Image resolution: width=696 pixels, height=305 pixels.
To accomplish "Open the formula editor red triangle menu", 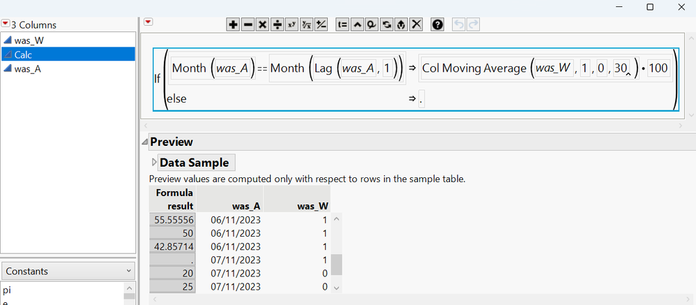I will point(147,23).
